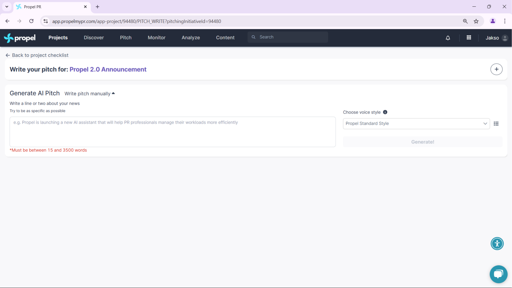Open the tab search dropdown arrow

tap(7, 7)
